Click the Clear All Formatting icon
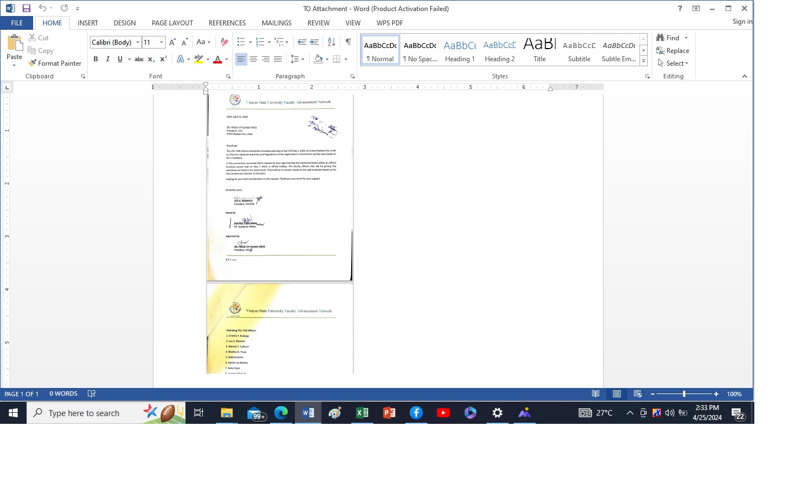 pyautogui.click(x=224, y=42)
